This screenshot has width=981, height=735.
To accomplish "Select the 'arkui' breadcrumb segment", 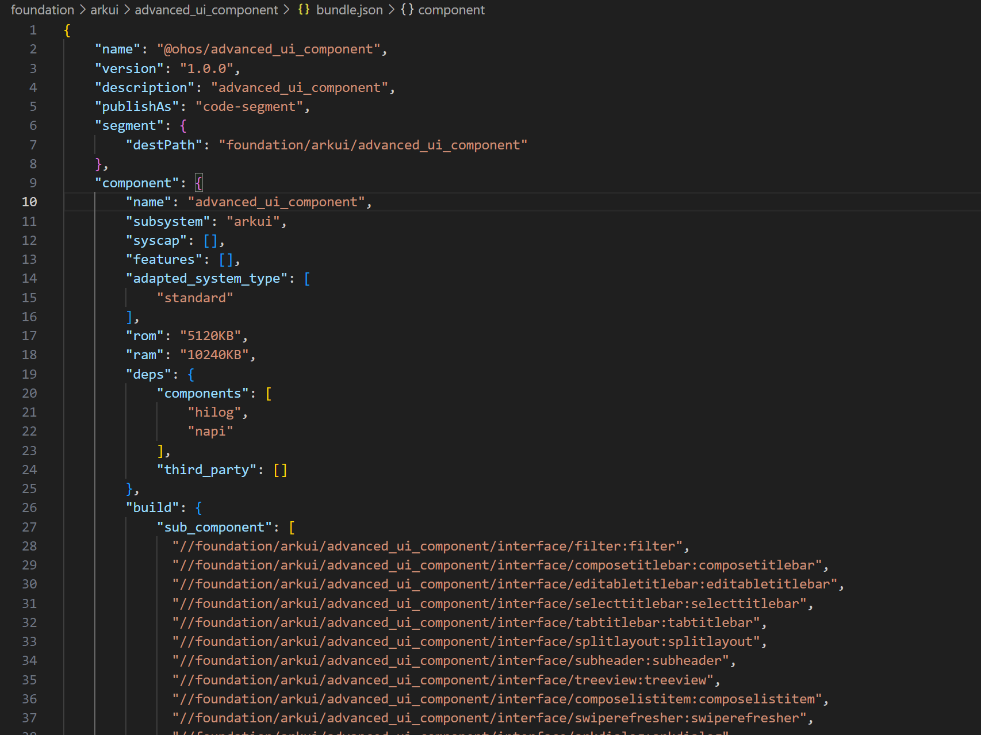I will click(x=104, y=10).
